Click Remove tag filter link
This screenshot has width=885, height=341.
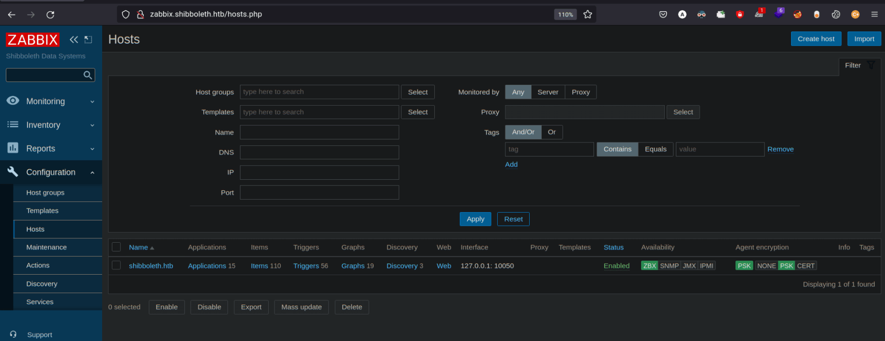780,149
